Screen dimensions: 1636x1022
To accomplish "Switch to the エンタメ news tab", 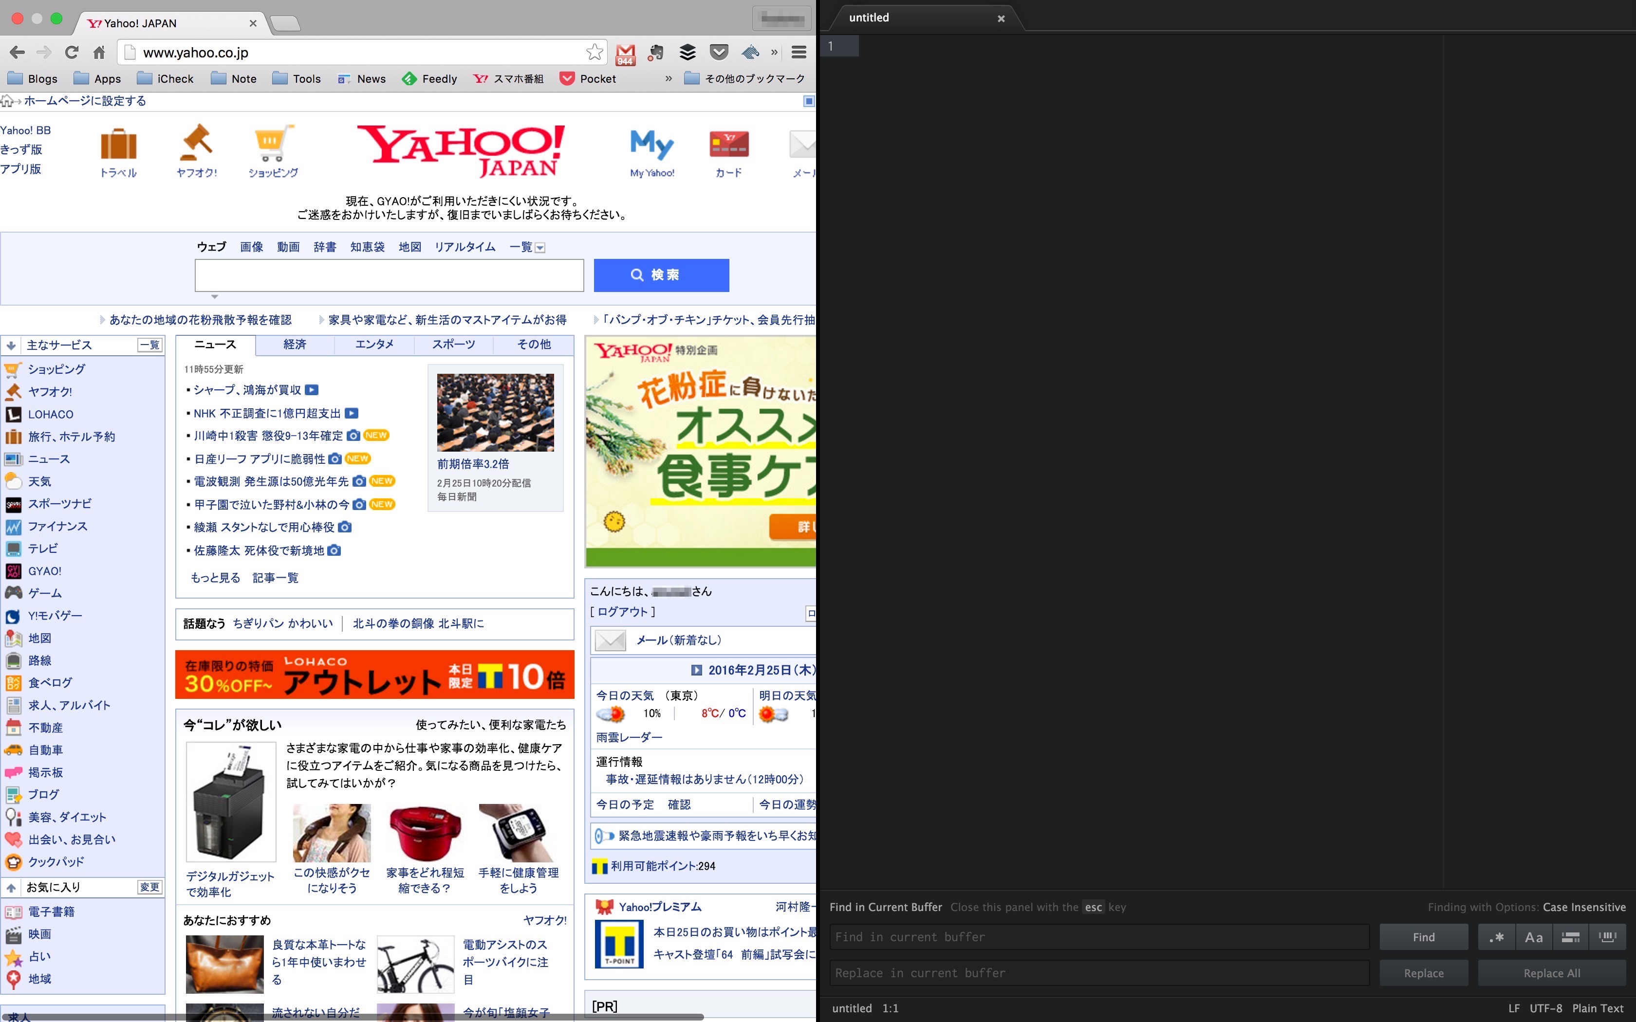I will pyautogui.click(x=374, y=345).
